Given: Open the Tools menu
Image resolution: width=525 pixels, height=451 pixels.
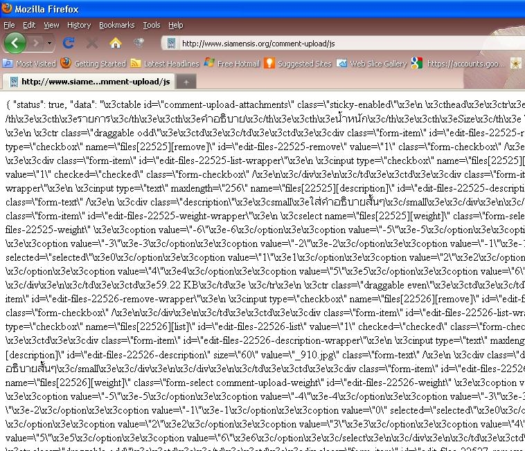Looking at the screenshot, I should tap(151, 25).
